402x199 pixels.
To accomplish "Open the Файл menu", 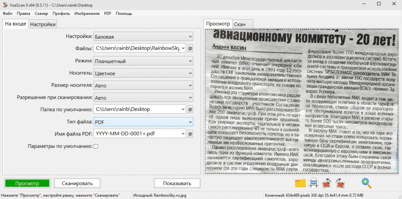I will tap(7, 14).
